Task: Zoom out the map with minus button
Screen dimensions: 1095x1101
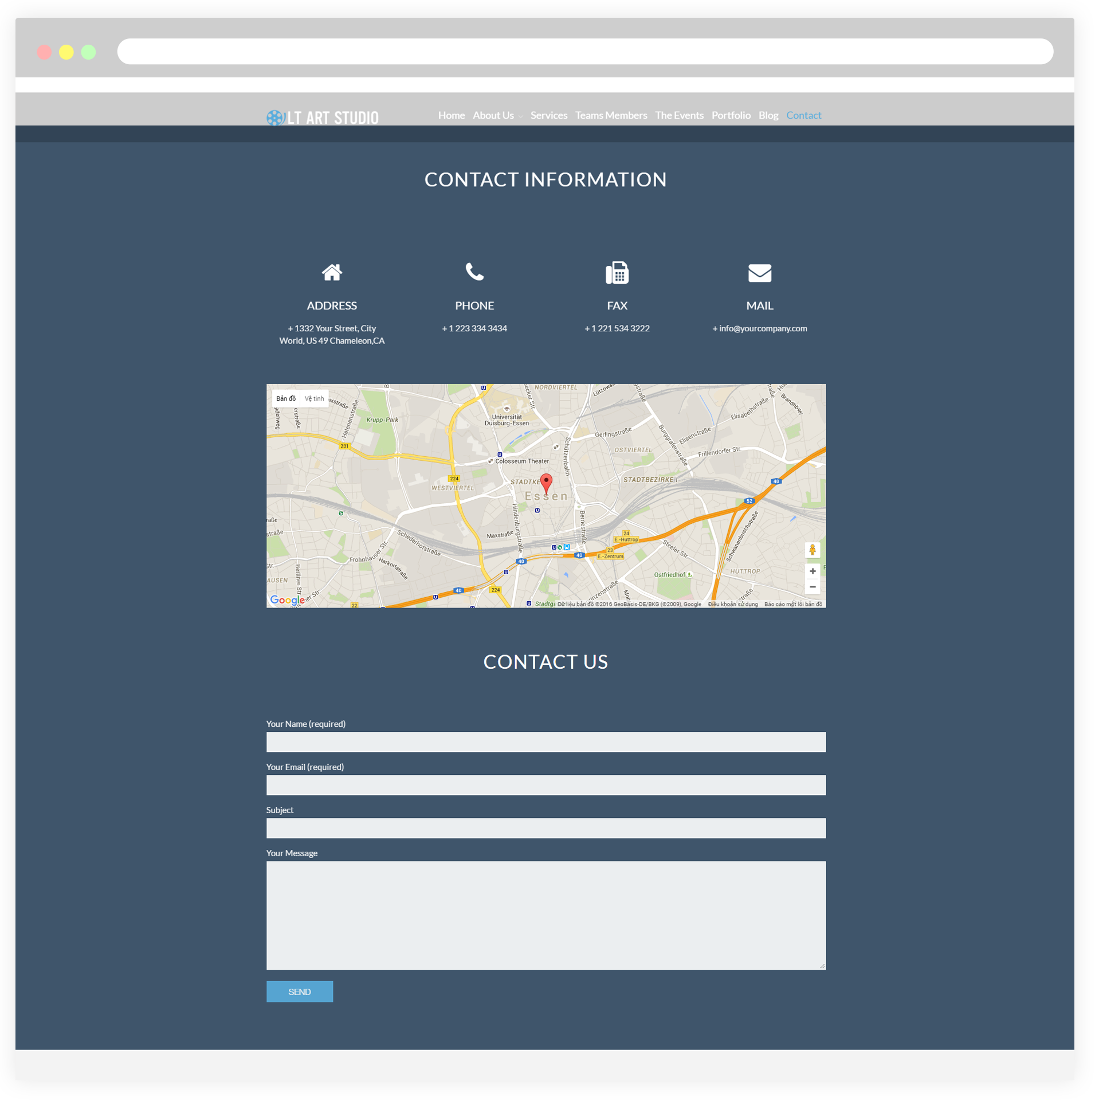Action: [x=813, y=587]
